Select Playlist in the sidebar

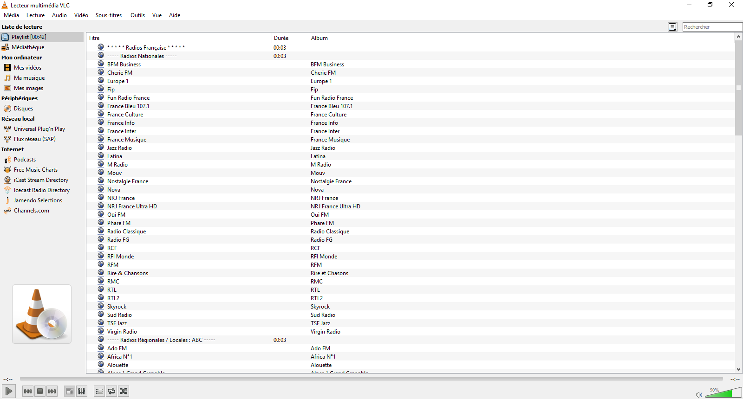tap(42, 37)
